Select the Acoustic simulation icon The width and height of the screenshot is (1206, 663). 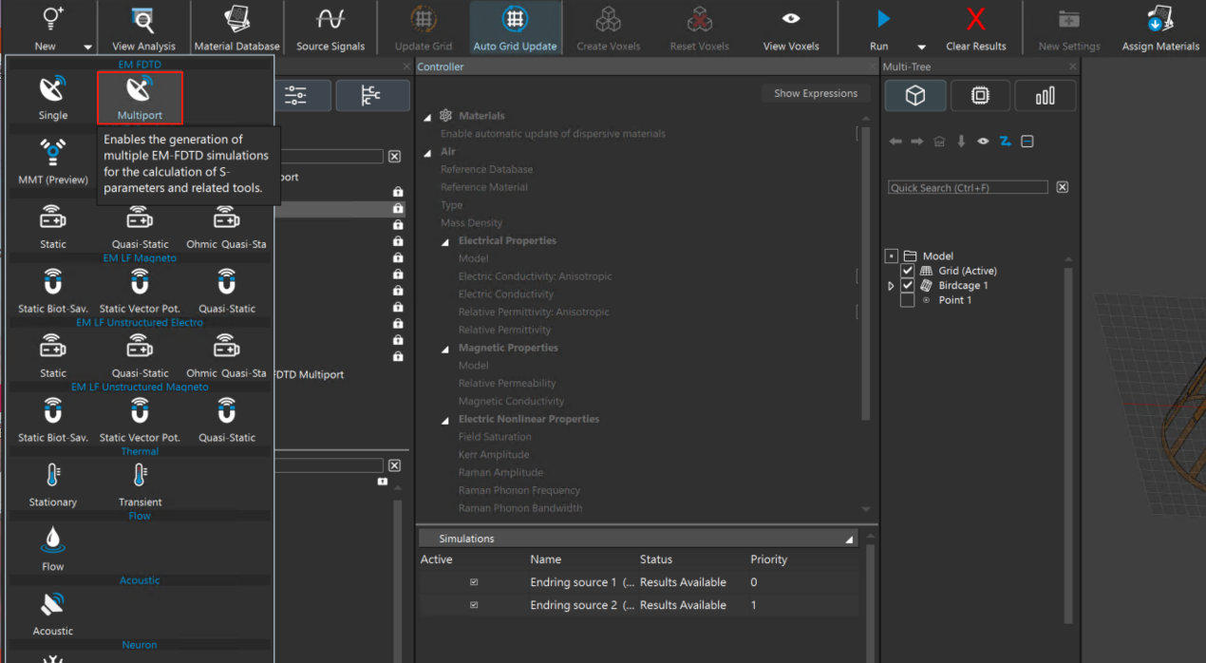[53, 612]
